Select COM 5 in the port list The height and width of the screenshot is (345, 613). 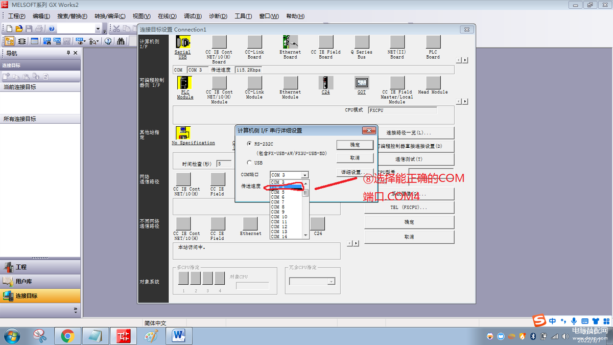point(287,192)
